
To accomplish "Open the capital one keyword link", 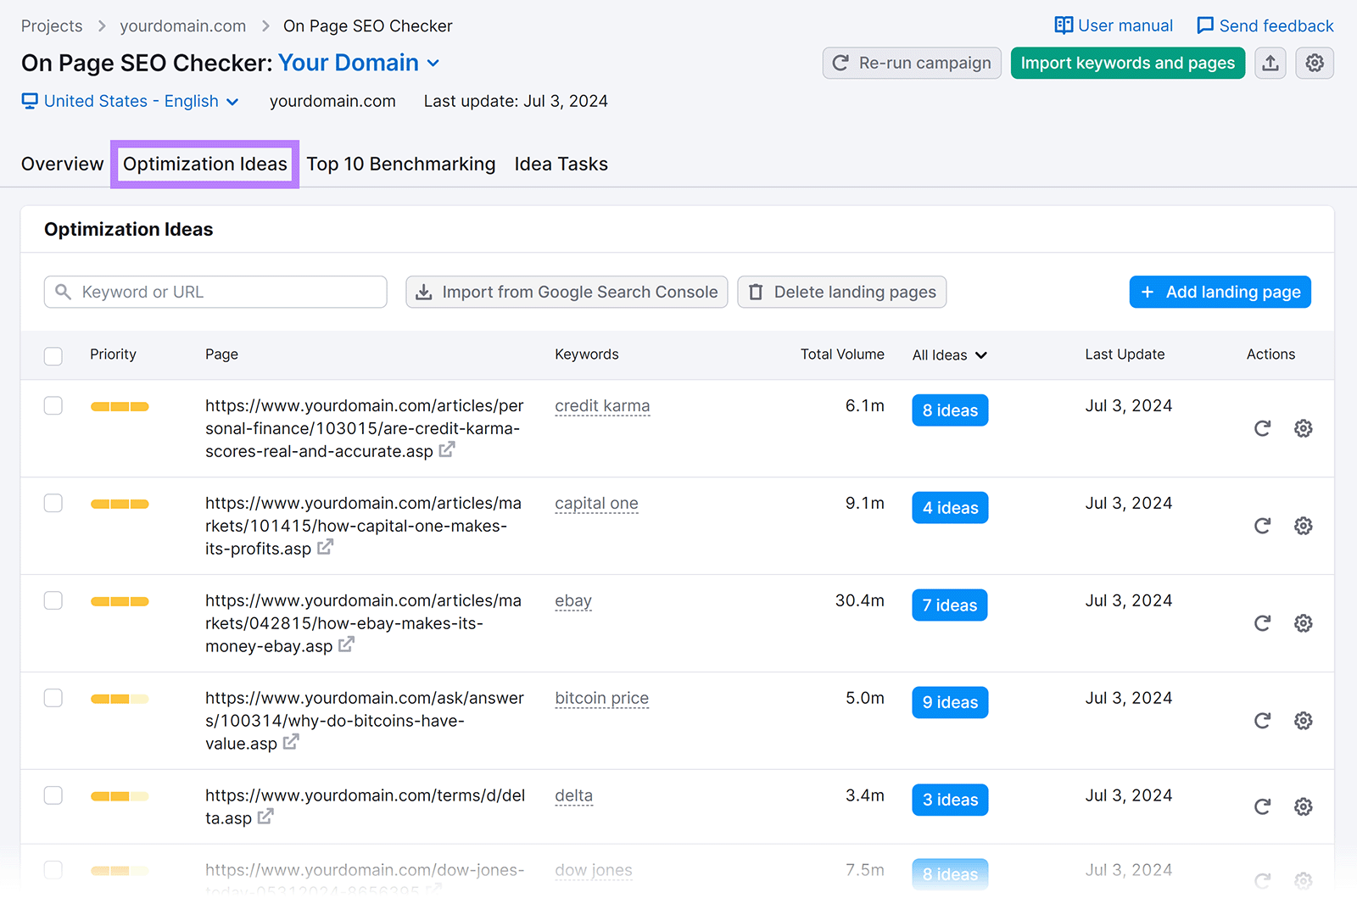I will point(596,503).
